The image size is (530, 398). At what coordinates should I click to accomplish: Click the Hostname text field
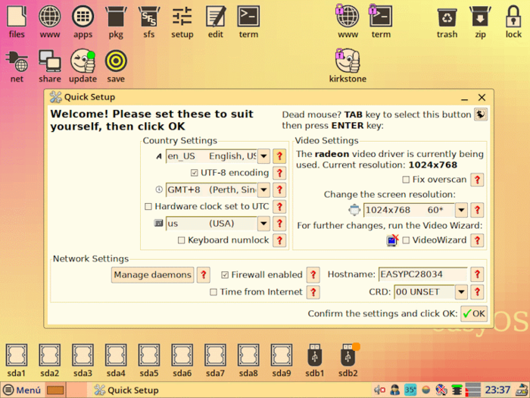tap(422, 274)
